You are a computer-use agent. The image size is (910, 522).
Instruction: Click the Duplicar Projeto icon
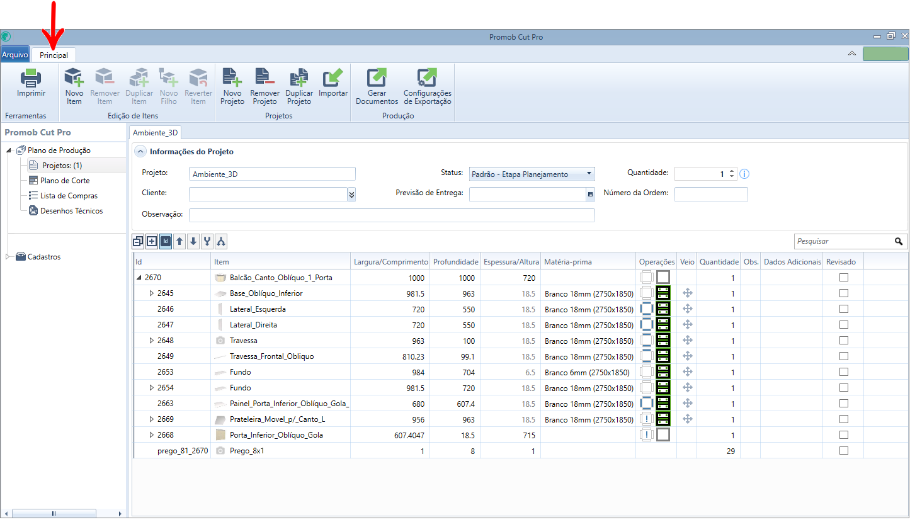(x=299, y=77)
